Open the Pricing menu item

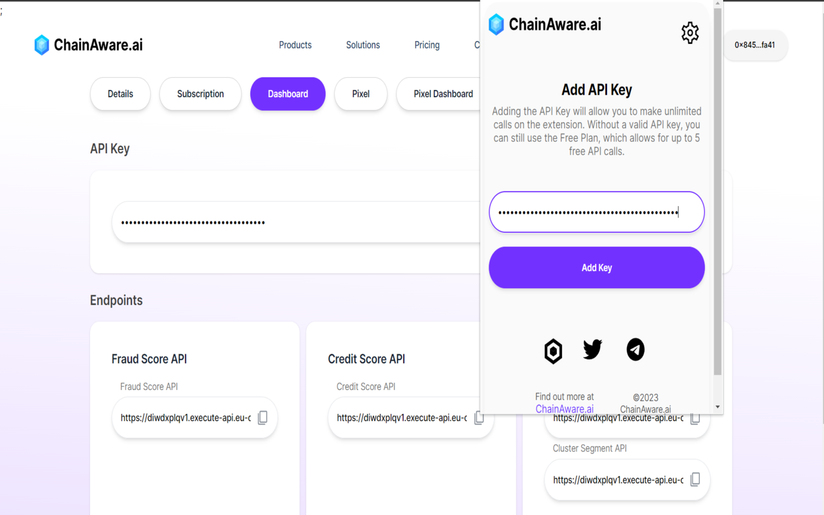tap(427, 45)
